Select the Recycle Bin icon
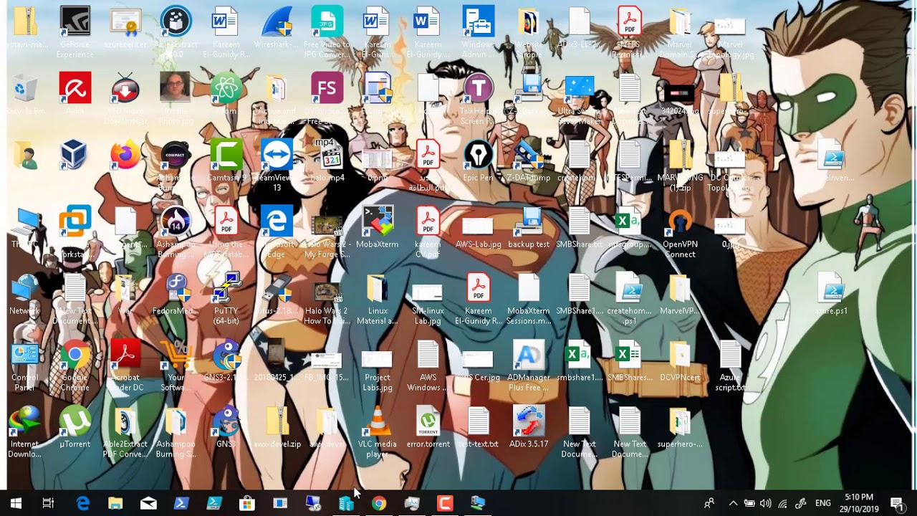This screenshot has width=917, height=516. click(x=25, y=89)
